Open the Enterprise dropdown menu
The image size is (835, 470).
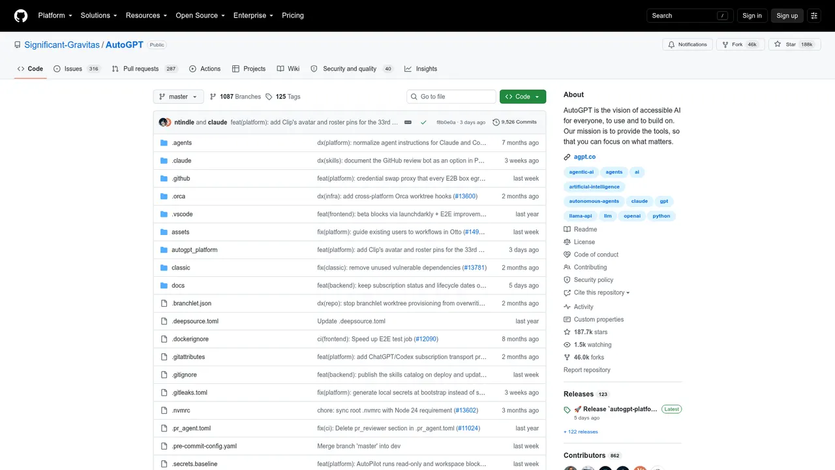tap(254, 16)
